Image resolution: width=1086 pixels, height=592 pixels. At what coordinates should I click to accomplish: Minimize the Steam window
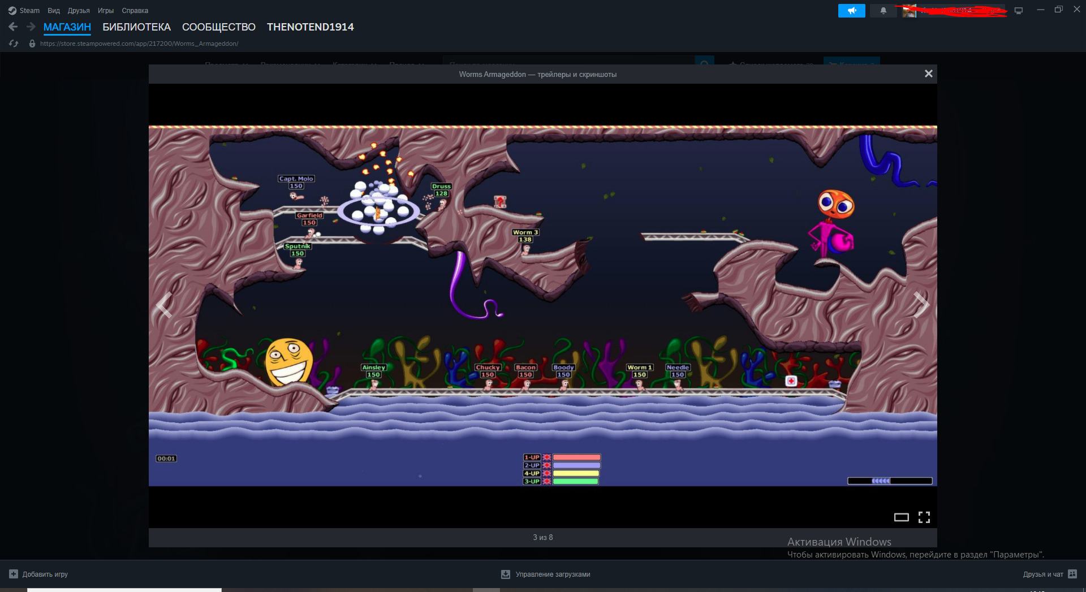pyautogui.click(x=1040, y=10)
